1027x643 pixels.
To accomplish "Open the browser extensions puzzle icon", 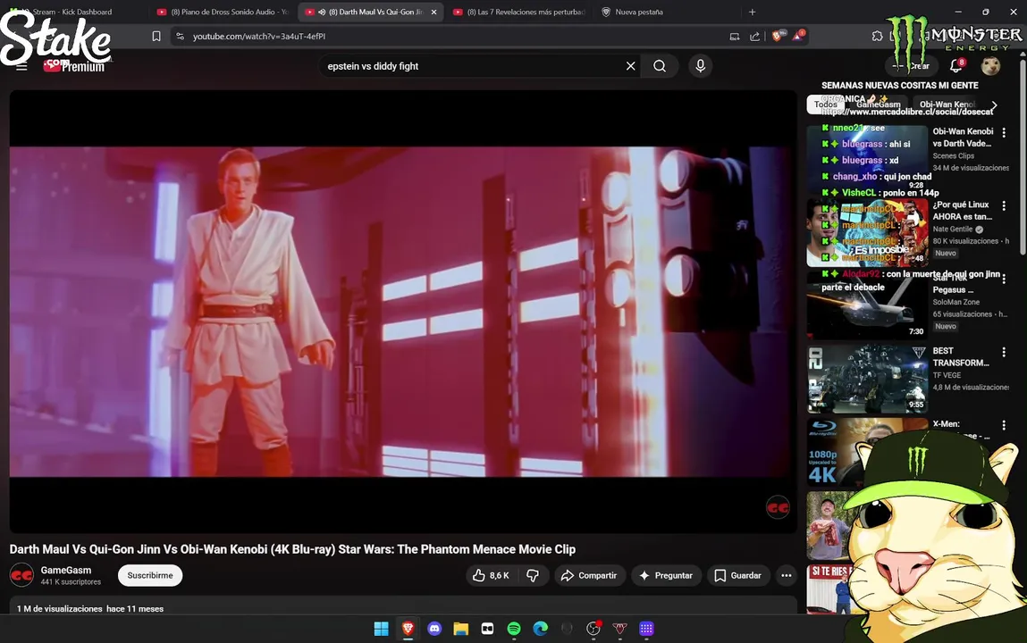I will tap(877, 36).
